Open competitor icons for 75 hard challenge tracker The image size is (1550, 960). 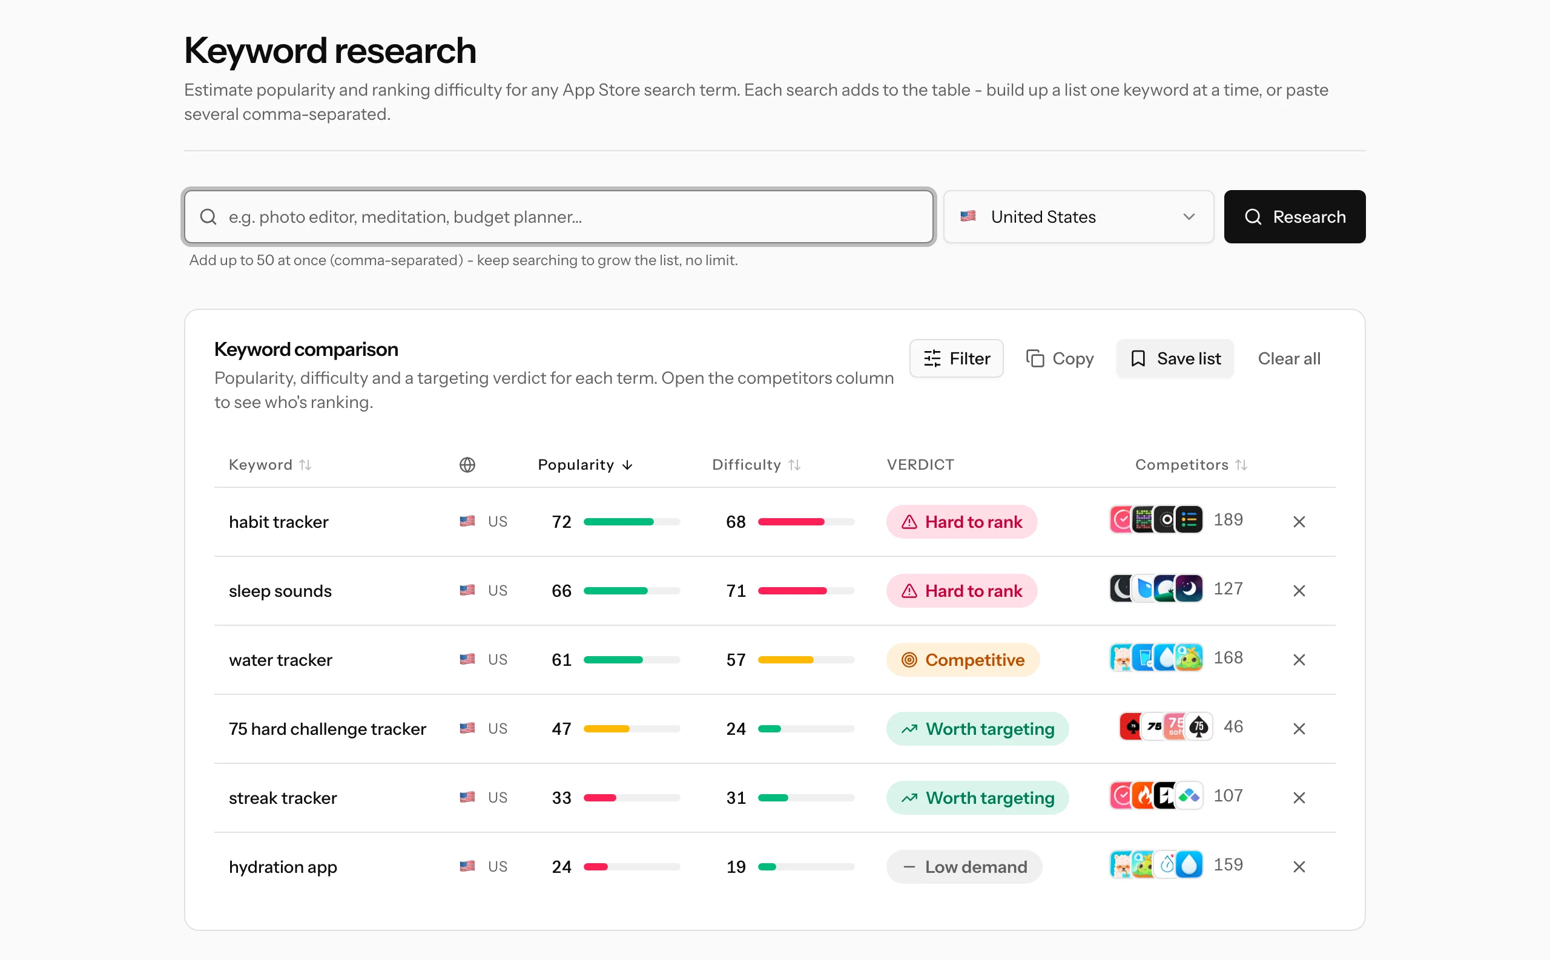[x=1166, y=726]
